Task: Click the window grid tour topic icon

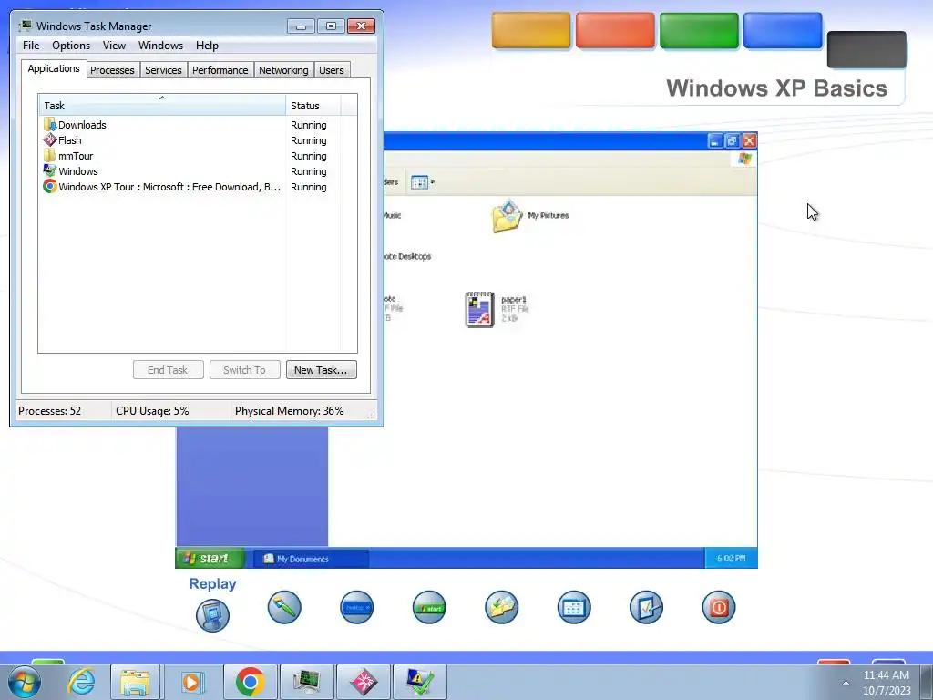Action: pos(574,607)
